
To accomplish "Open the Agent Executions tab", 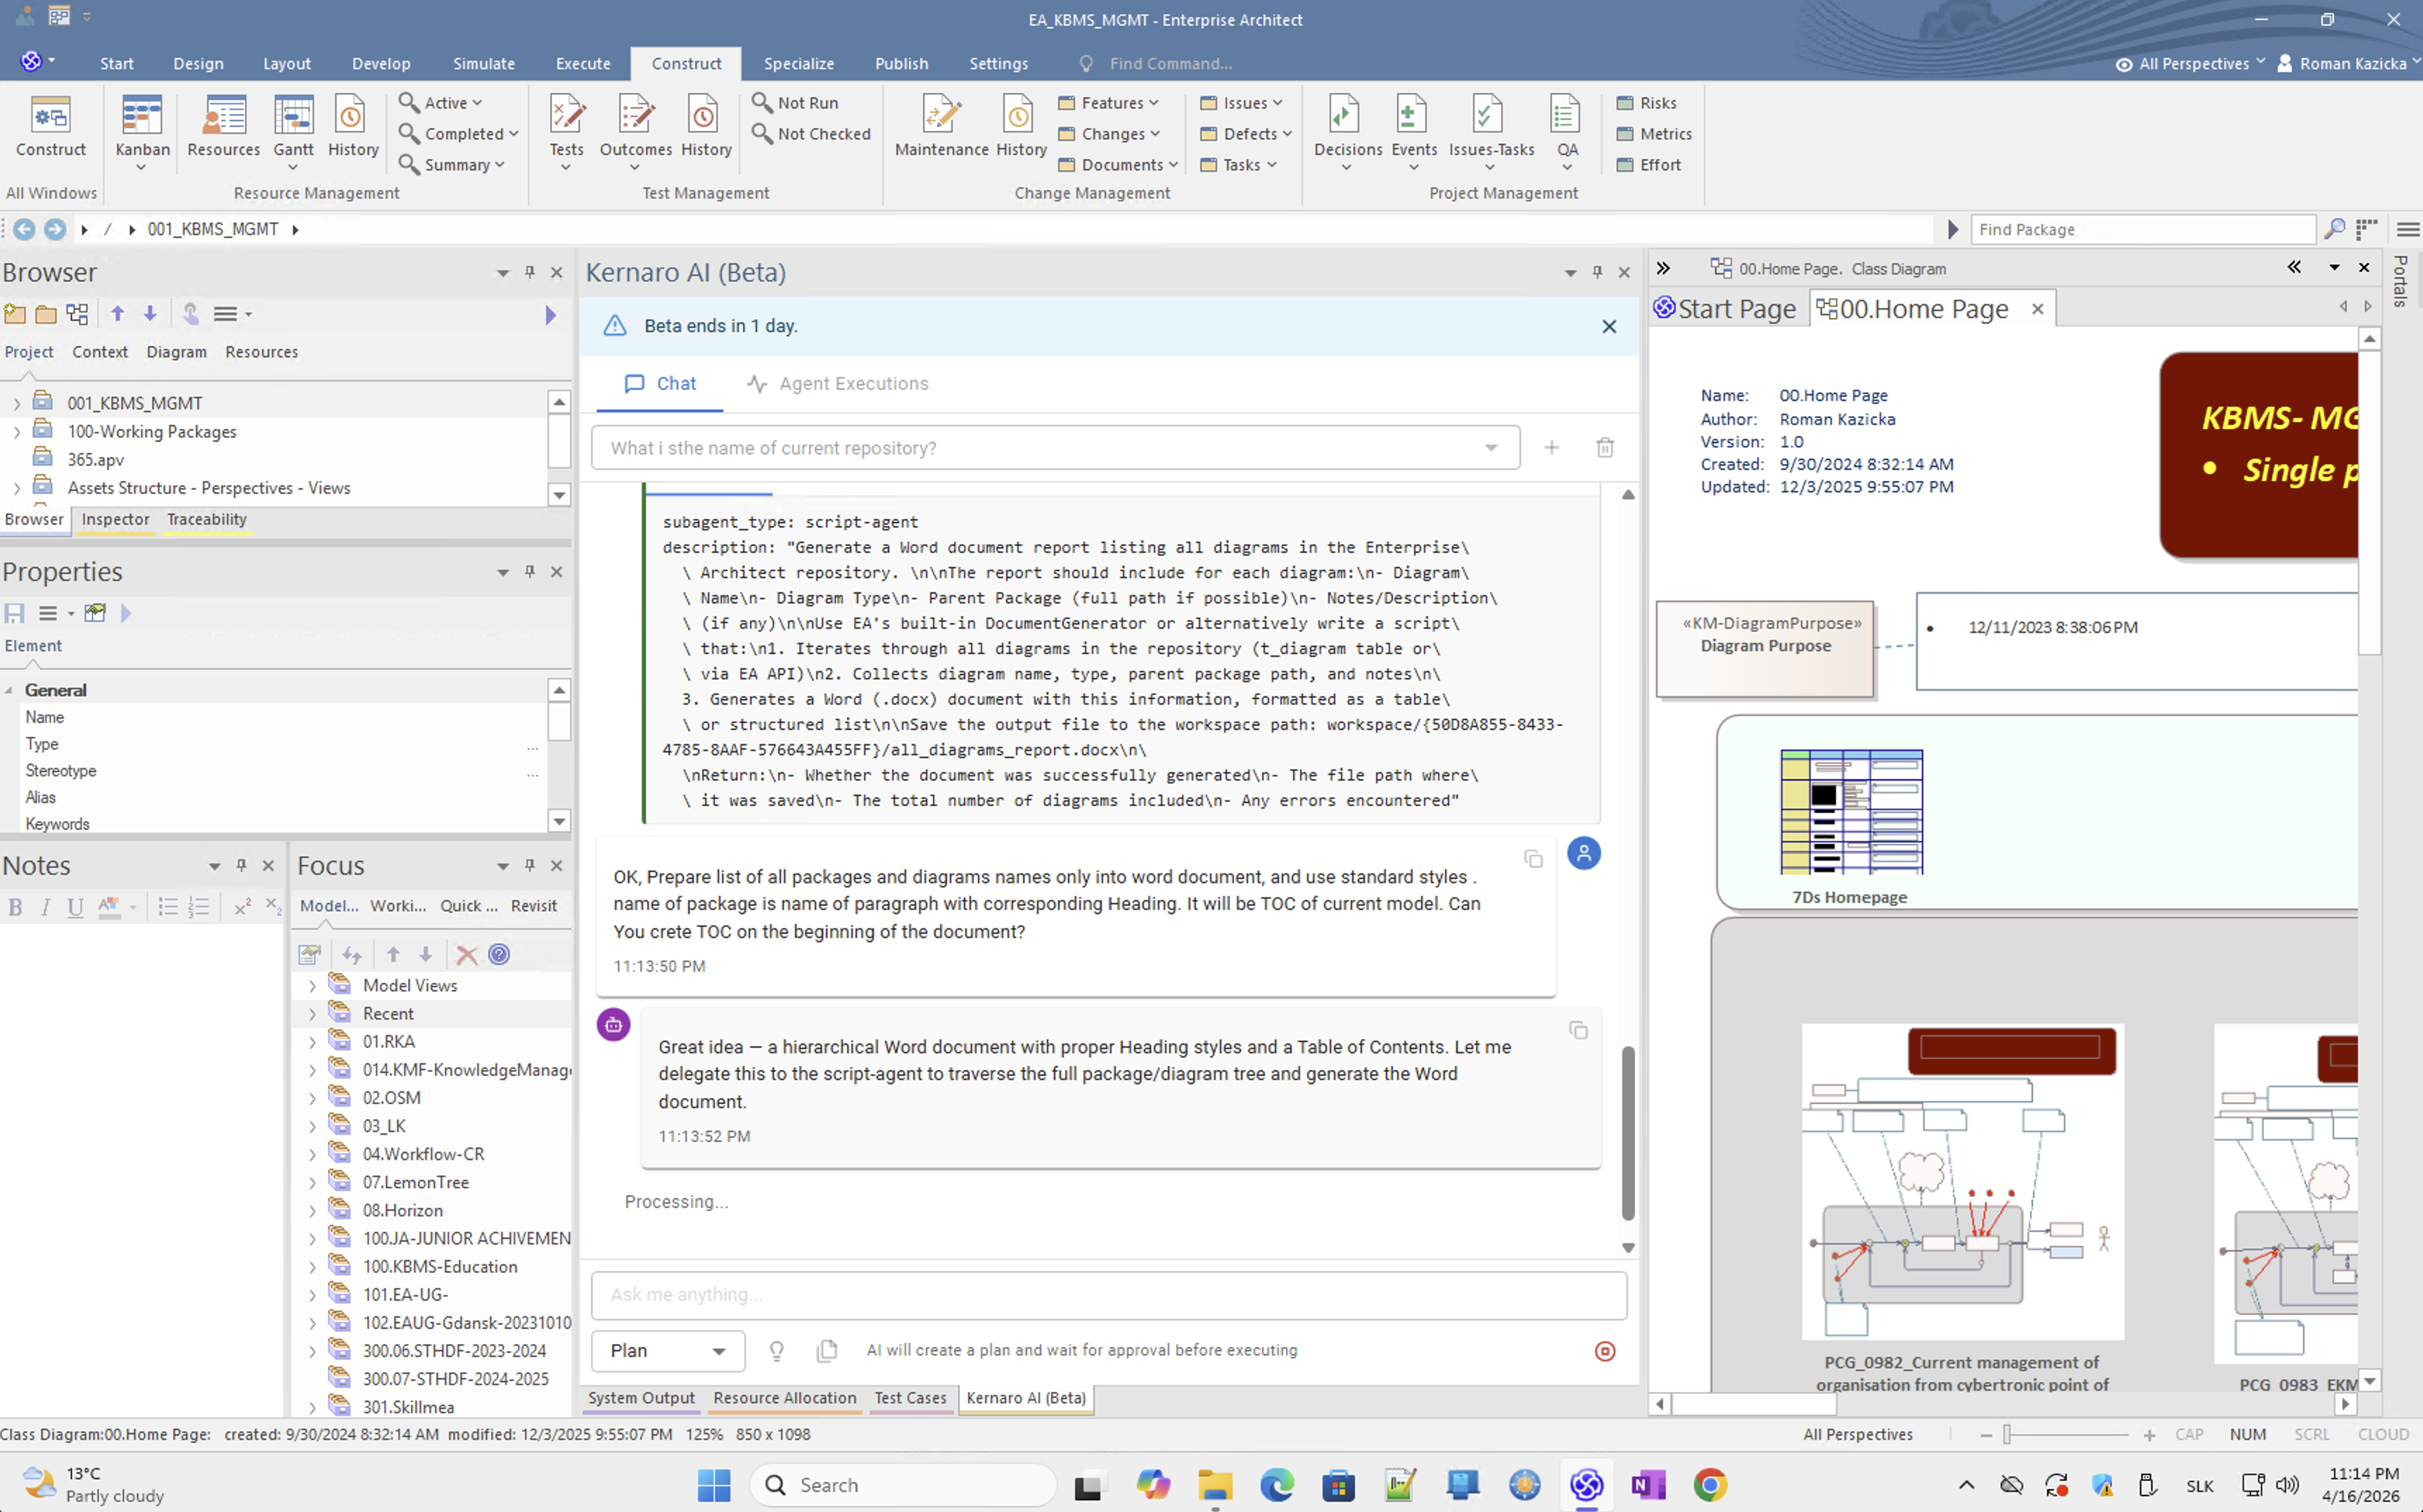I will 837,384.
